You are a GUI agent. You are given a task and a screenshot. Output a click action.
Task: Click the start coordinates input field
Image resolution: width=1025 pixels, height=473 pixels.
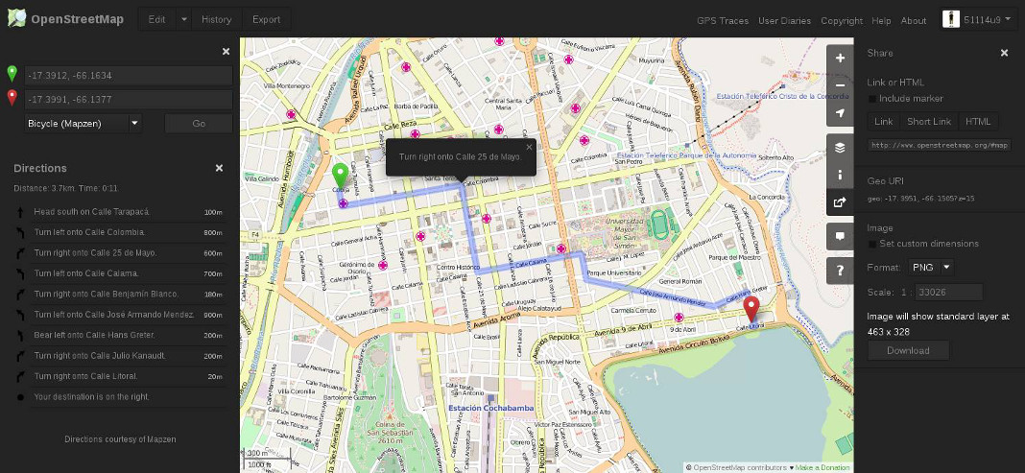129,76
